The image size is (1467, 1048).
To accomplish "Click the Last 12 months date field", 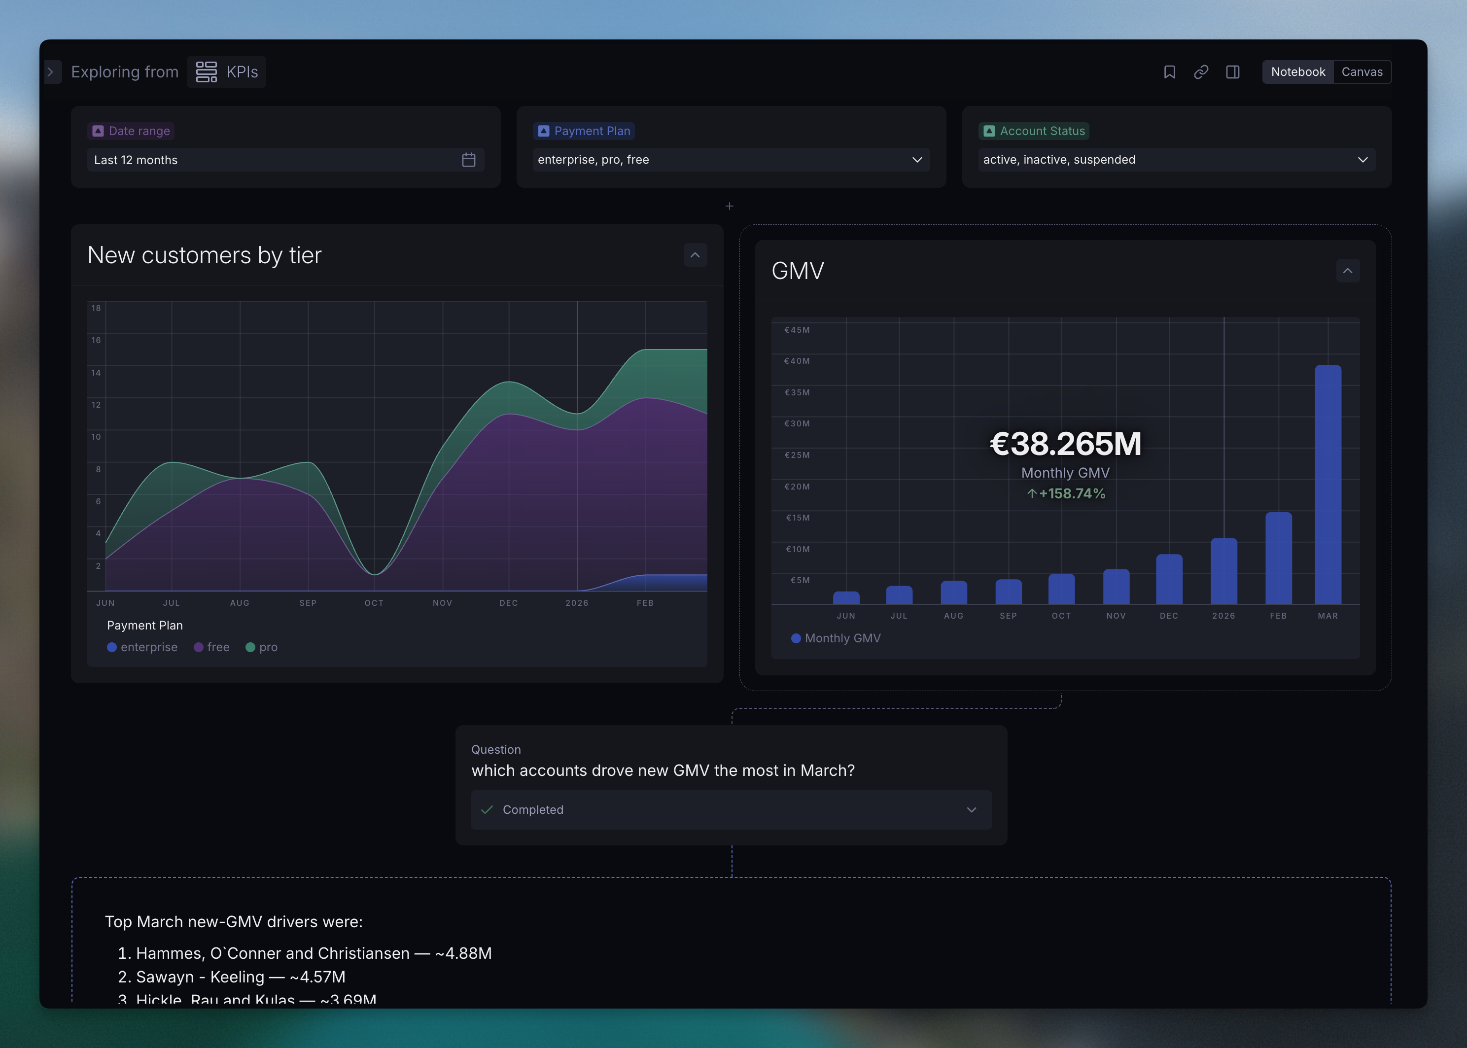I will click(285, 159).
